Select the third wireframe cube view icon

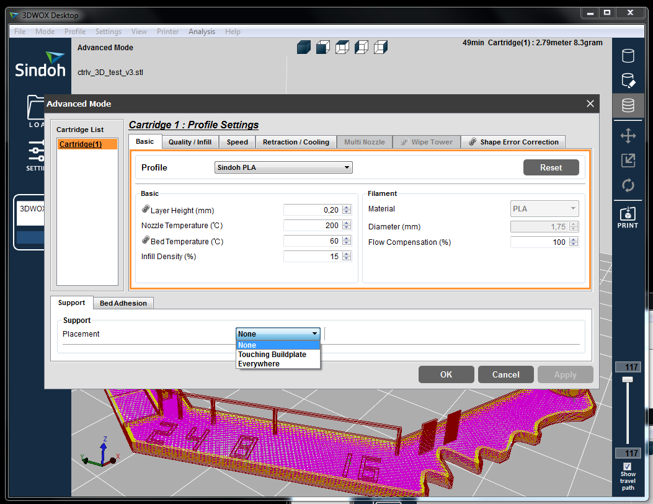coord(342,47)
